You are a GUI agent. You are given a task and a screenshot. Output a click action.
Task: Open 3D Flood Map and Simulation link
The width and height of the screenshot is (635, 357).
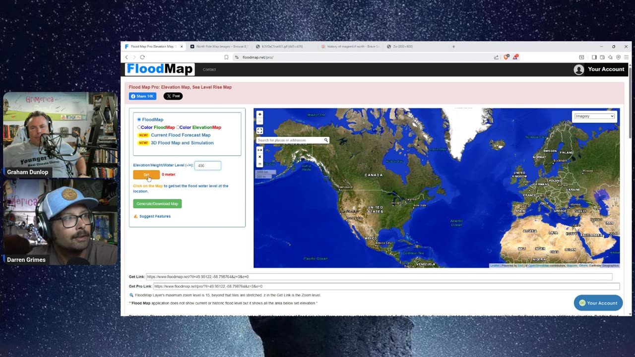coord(182,143)
